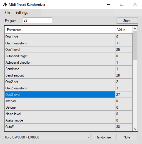142x144 pixels.
Task: Open the File menu
Action: pyautogui.click(x=7, y=13)
